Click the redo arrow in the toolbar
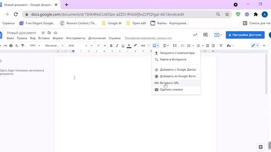 tap(5, 46)
